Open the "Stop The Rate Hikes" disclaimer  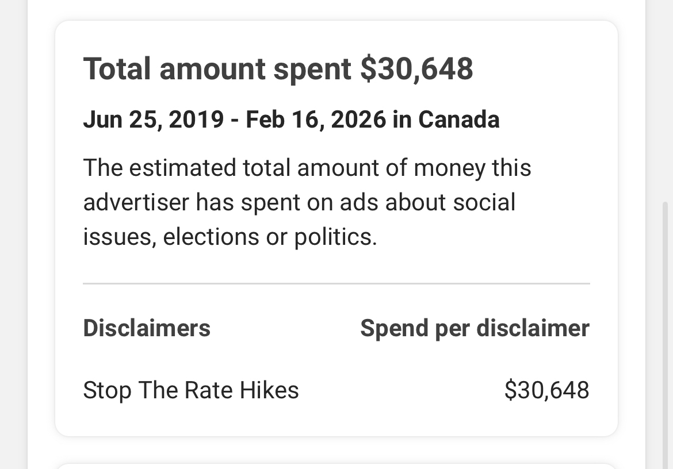[191, 390]
